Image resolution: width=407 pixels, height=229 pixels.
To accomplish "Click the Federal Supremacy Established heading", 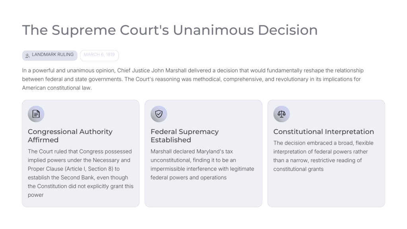I will click(184, 136).
